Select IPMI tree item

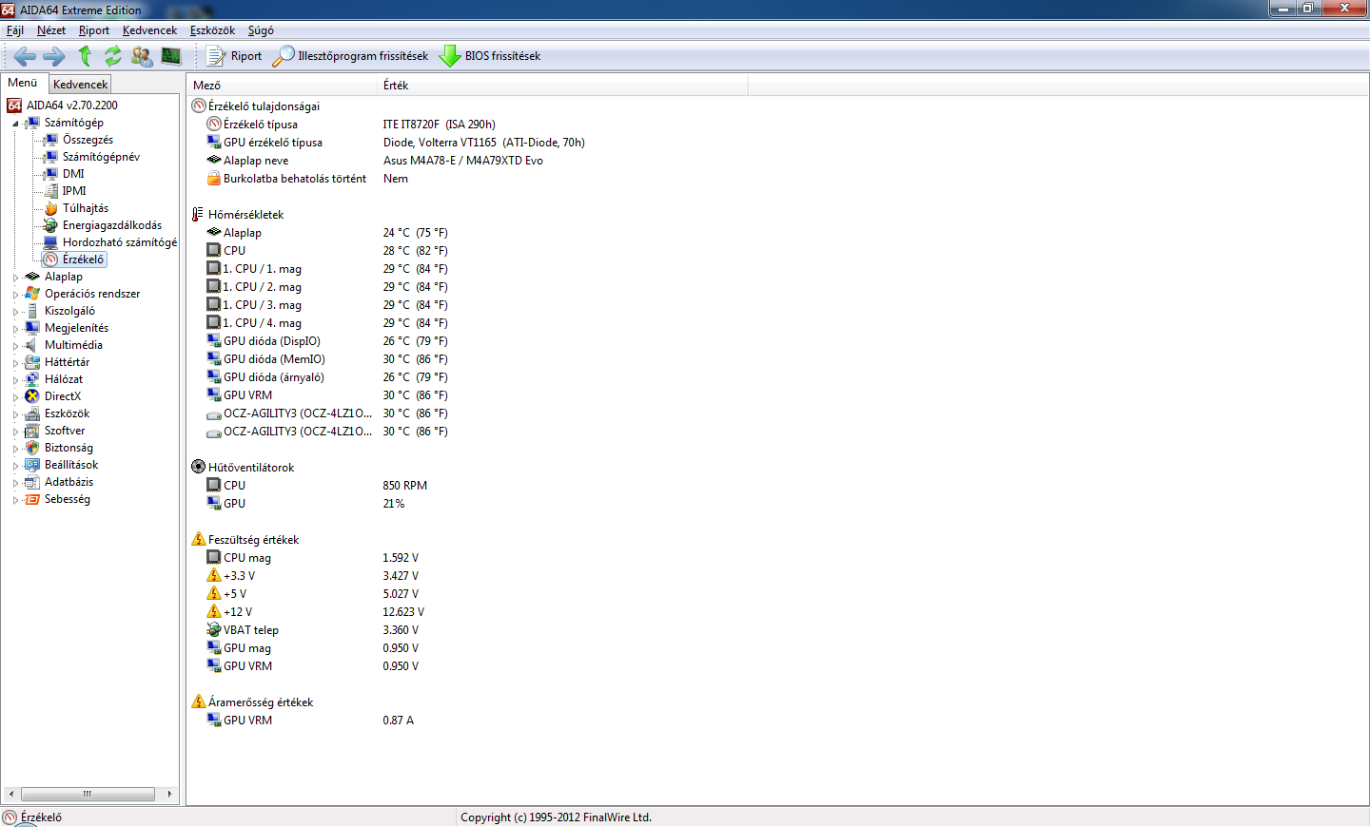pyautogui.click(x=74, y=191)
